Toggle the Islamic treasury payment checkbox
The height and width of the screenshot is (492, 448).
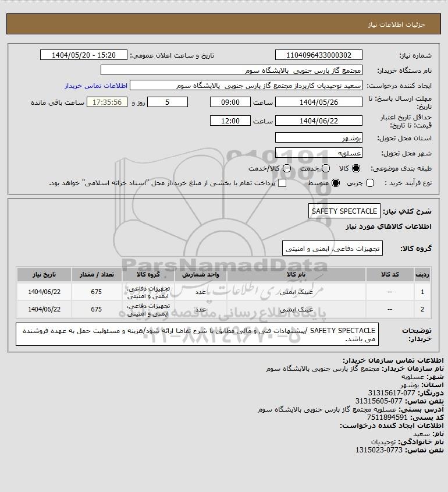click(282, 183)
